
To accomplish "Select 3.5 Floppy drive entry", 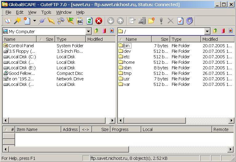I will pos(19,51).
